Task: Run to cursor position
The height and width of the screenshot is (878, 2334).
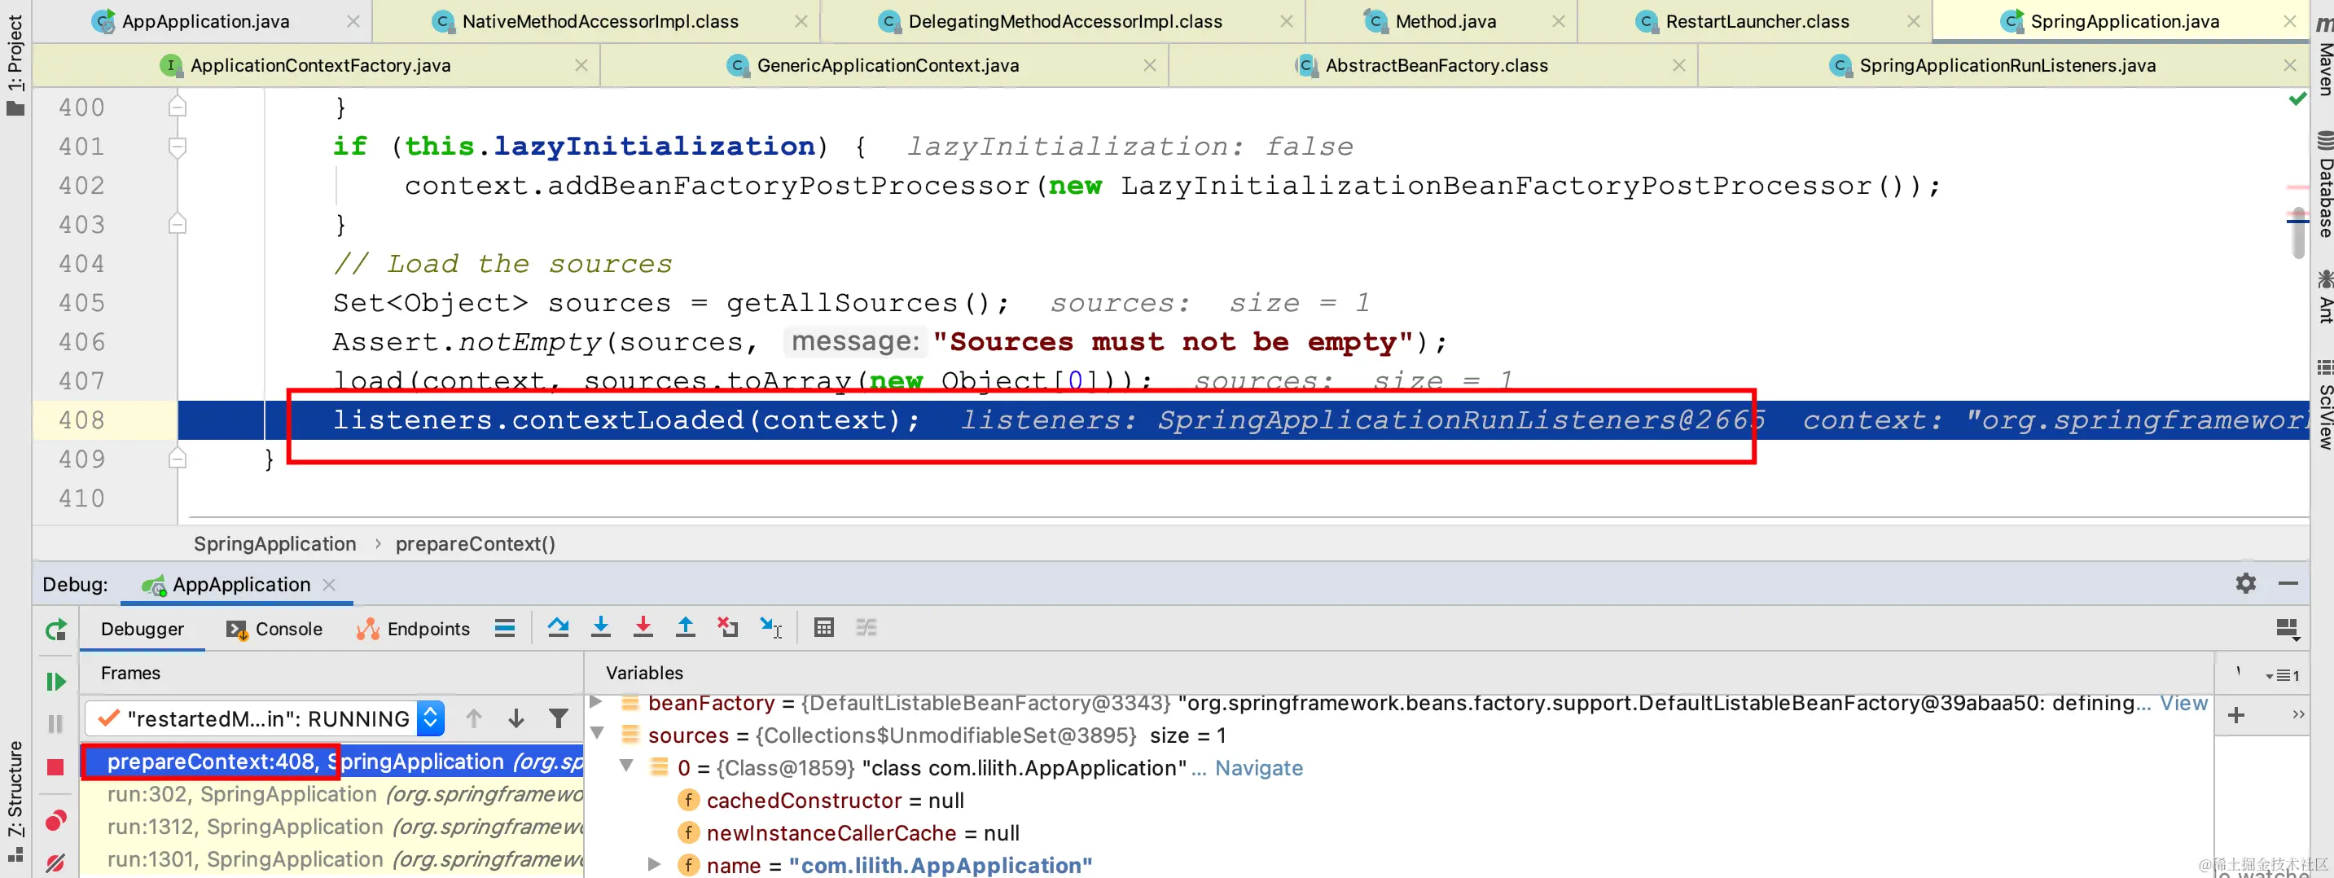Action: point(771,627)
